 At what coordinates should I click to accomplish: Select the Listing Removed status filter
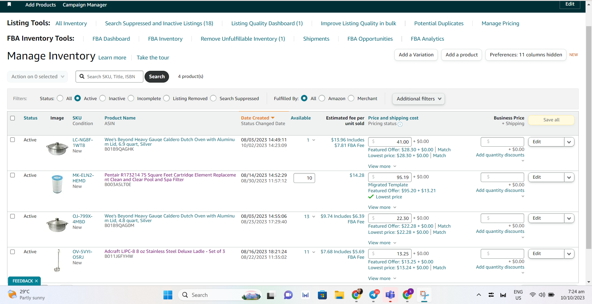tap(166, 98)
